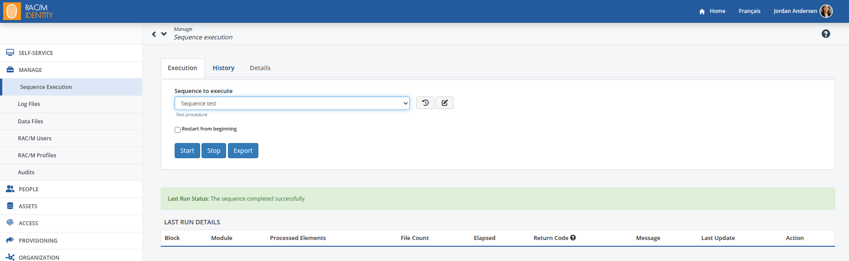This screenshot has width=849, height=261.
Task: Click the Self-Service monitor icon
Action: coord(10,53)
